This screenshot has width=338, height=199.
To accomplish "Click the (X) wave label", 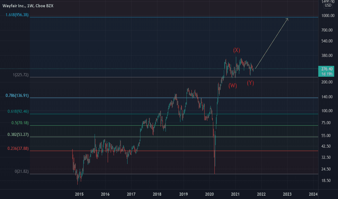I will 236,50.
